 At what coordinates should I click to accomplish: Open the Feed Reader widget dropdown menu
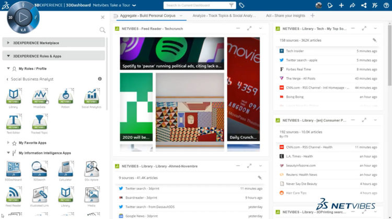pos(260,28)
